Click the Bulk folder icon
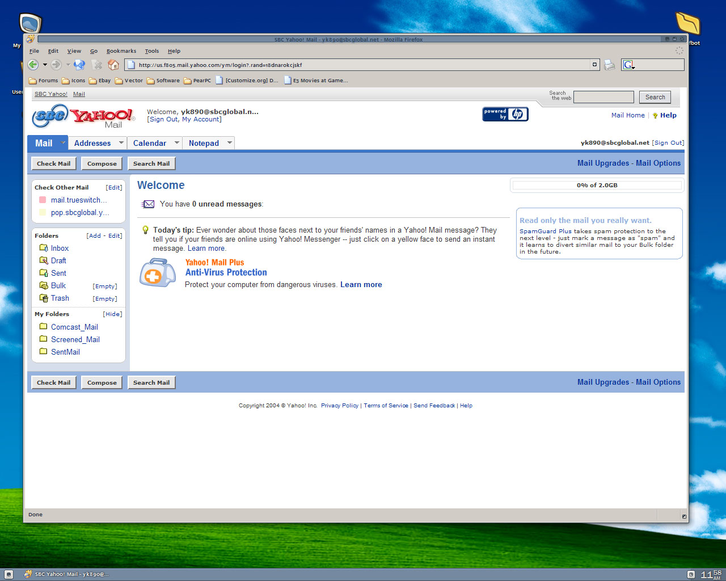Image resolution: width=726 pixels, height=581 pixels. coord(44,285)
